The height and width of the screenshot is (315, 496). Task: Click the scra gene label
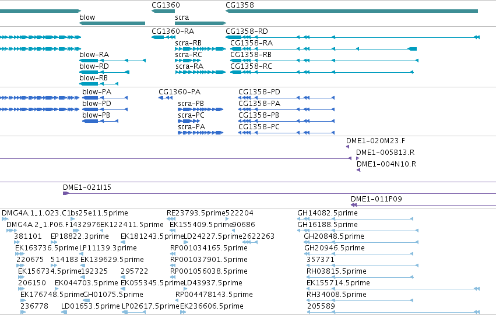click(182, 17)
